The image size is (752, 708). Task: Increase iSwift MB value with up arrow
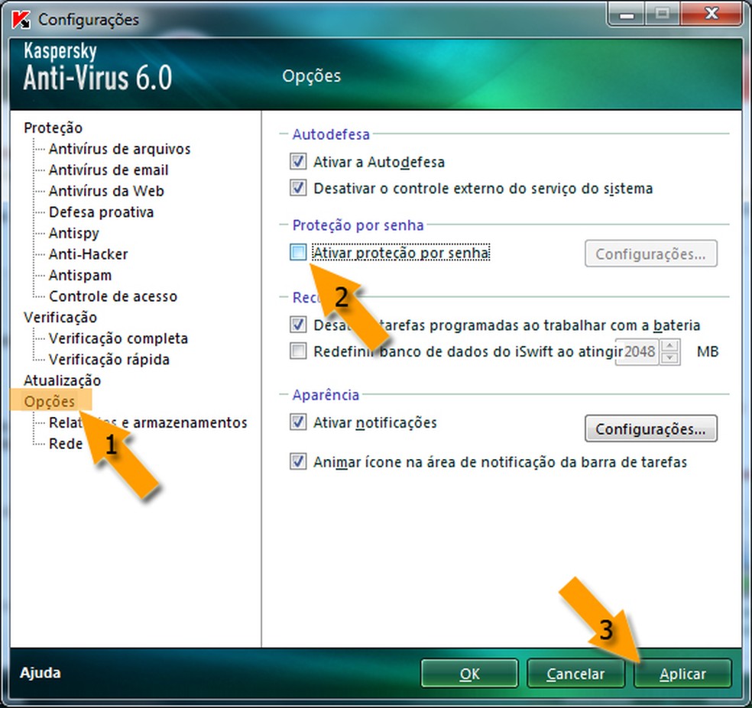[669, 346]
